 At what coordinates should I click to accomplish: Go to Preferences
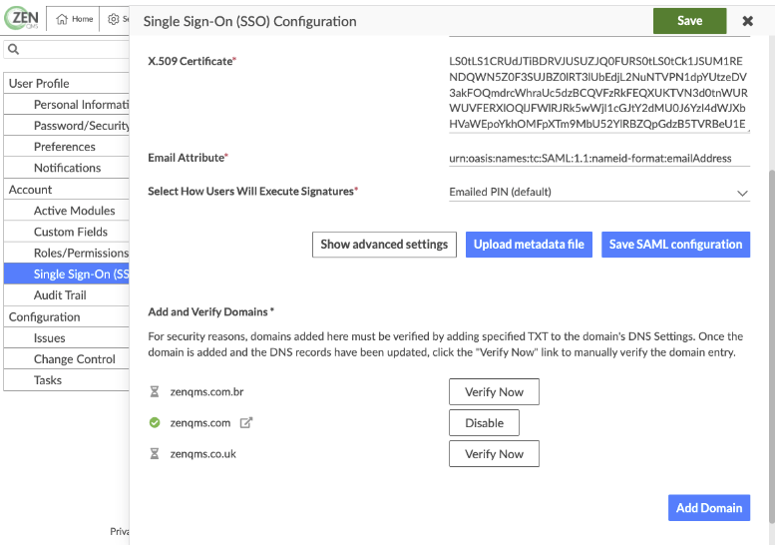pyautogui.click(x=67, y=147)
